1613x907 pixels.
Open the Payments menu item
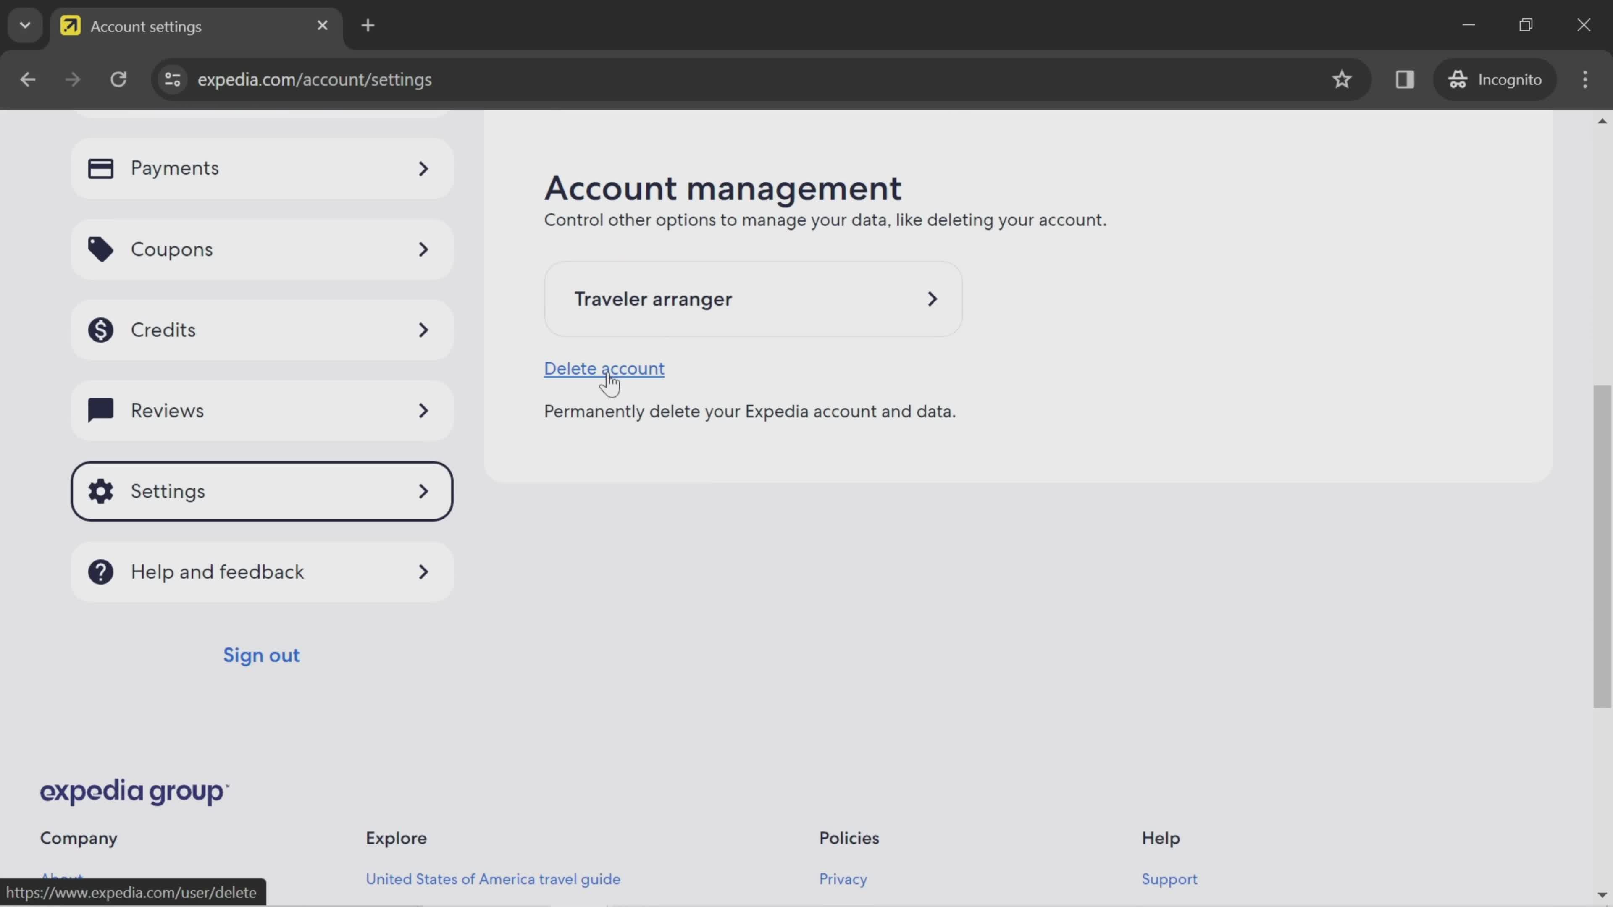[x=262, y=168]
